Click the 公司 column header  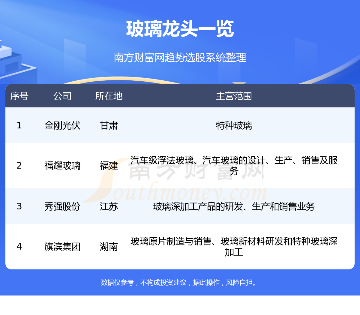point(62,96)
